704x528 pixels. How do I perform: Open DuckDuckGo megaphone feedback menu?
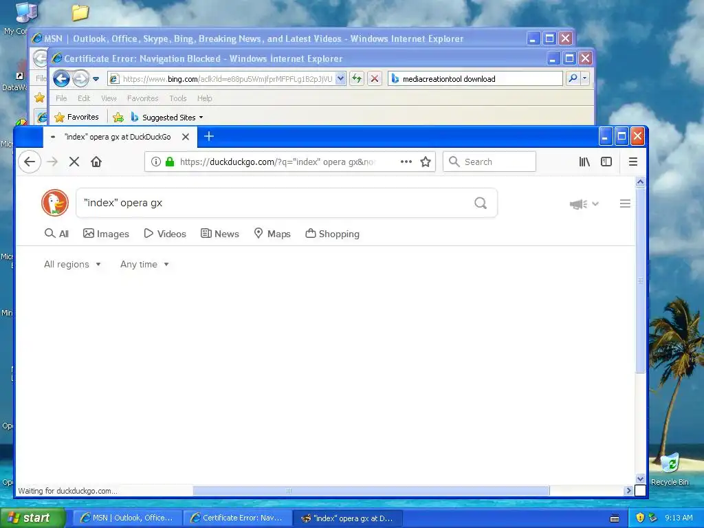(584, 203)
